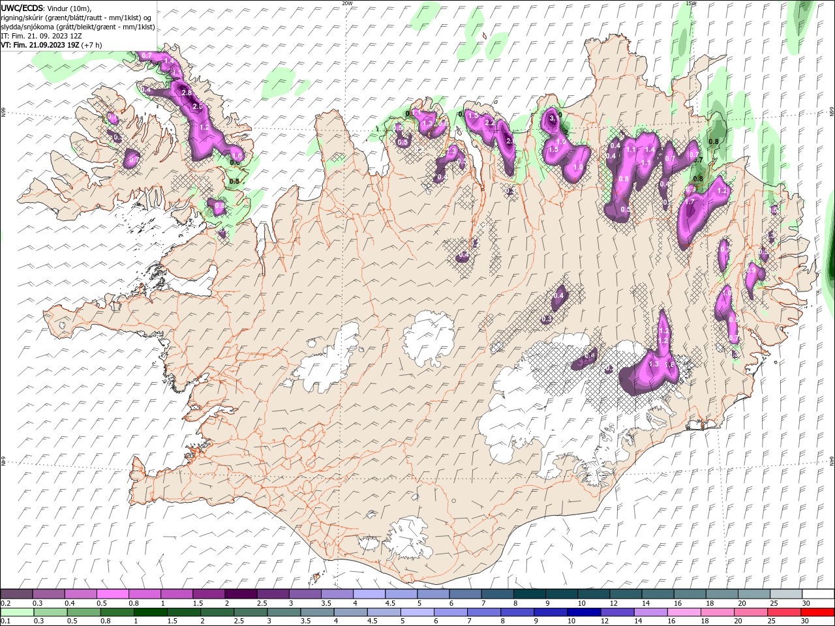Click the pale gray 25 swatch in the upper legend
The height and width of the screenshot is (626, 835).
(x=786, y=593)
